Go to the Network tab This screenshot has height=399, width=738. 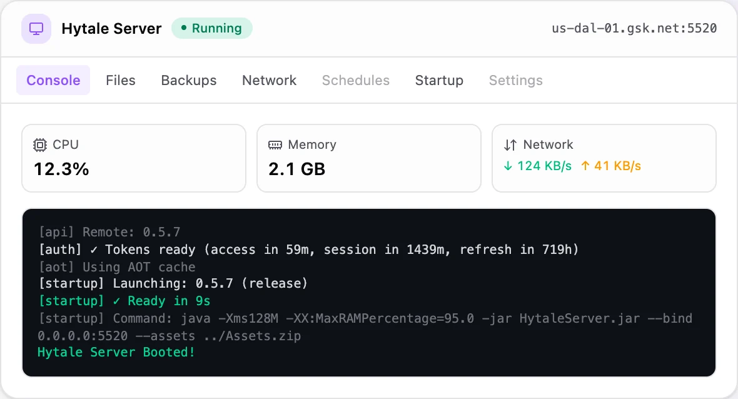click(x=269, y=80)
